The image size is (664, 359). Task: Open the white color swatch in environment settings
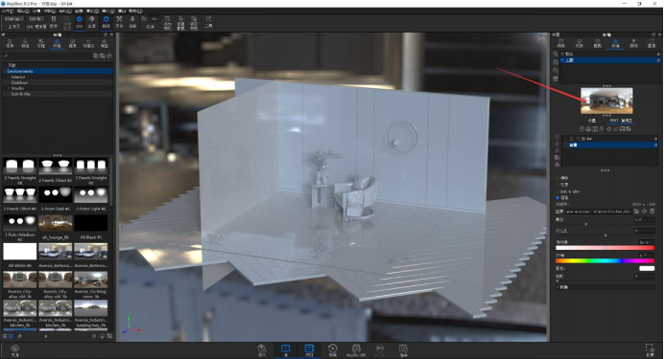[x=647, y=268]
